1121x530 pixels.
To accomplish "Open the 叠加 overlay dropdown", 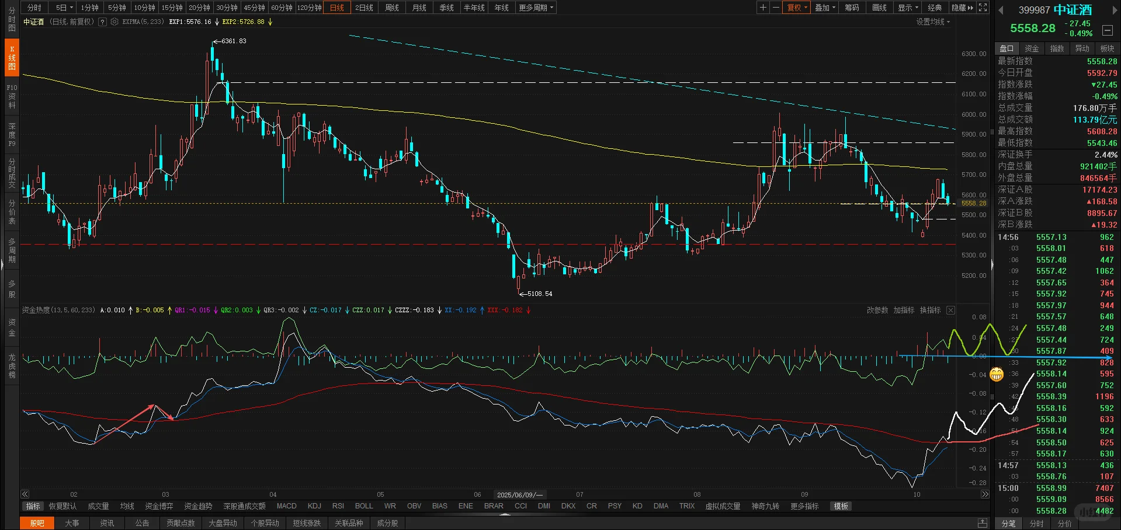I will click(x=825, y=8).
